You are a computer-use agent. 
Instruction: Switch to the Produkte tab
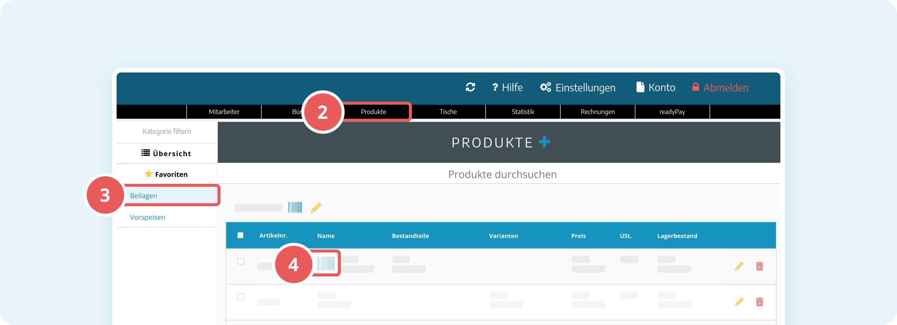coord(373,112)
